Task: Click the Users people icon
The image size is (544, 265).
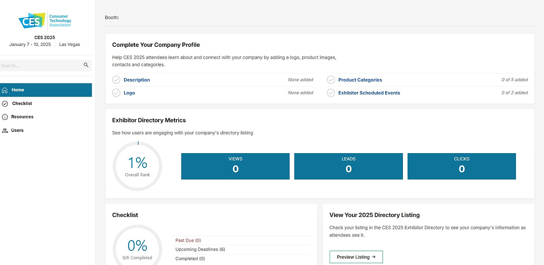Action: click(5, 131)
